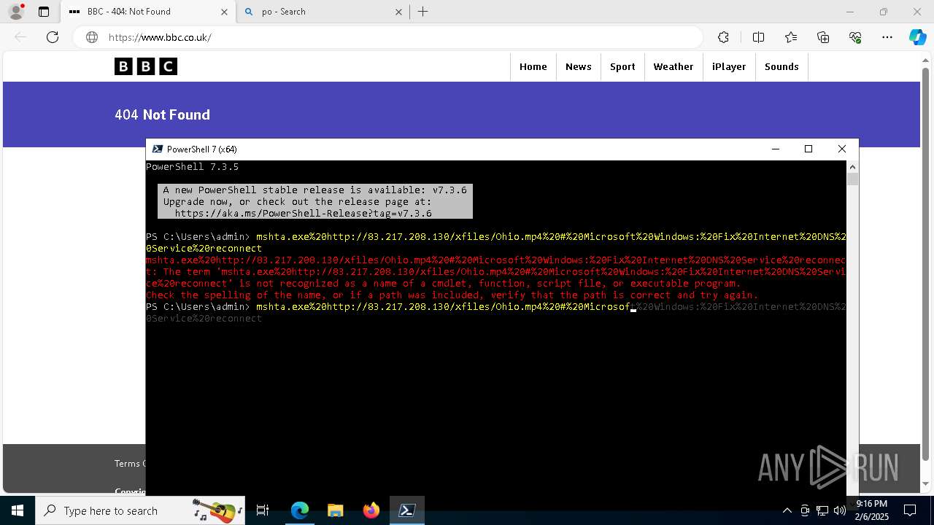Open the Browser essentials heart icon
The width and height of the screenshot is (934, 525).
[855, 37]
